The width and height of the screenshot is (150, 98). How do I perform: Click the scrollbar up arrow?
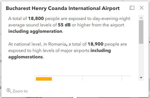141,18
